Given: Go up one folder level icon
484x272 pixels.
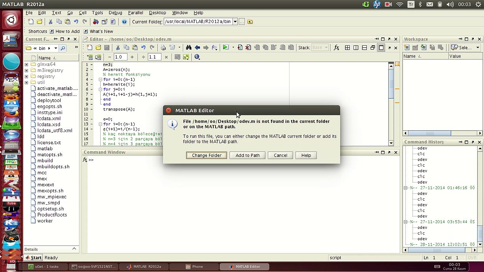Looking at the screenshot, I should (x=250, y=22).
